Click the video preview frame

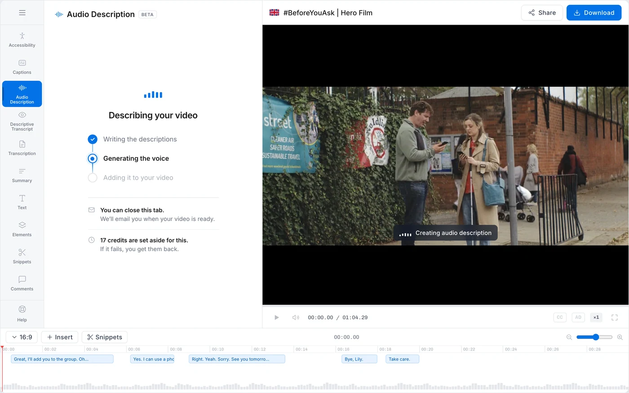[x=445, y=166]
